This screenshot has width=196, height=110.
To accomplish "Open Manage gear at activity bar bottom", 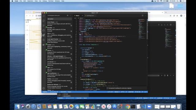I will coord(43,88).
